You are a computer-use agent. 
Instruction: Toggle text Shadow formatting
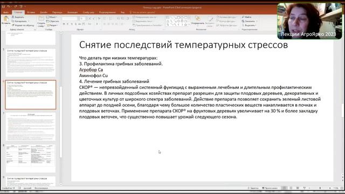click(x=75, y=24)
